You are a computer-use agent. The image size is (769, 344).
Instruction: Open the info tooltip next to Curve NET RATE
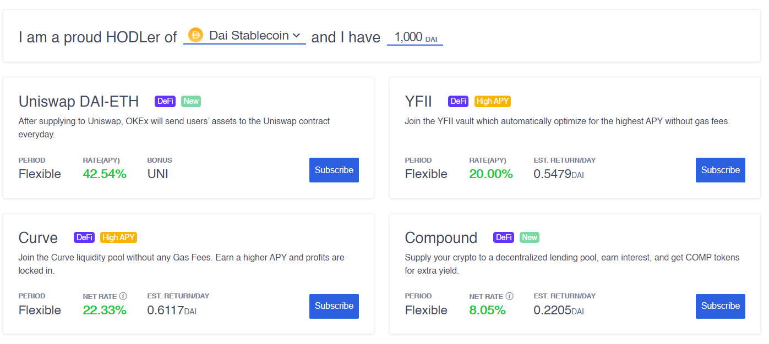coord(124,295)
